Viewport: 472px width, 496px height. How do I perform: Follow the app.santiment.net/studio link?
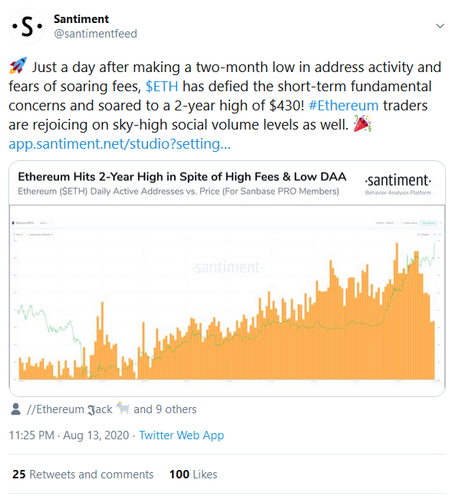[120, 144]
